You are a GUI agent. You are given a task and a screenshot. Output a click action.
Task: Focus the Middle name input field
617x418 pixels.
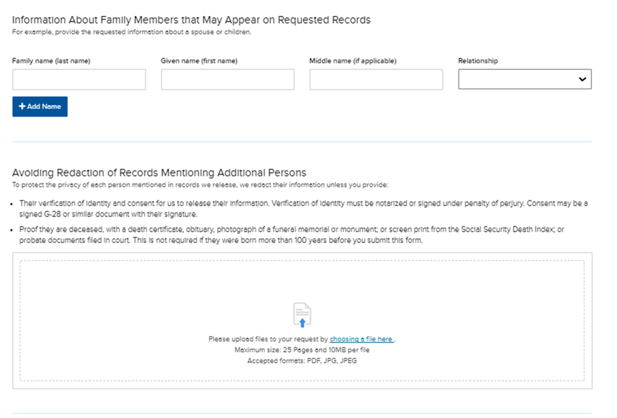tap(376, 80)
